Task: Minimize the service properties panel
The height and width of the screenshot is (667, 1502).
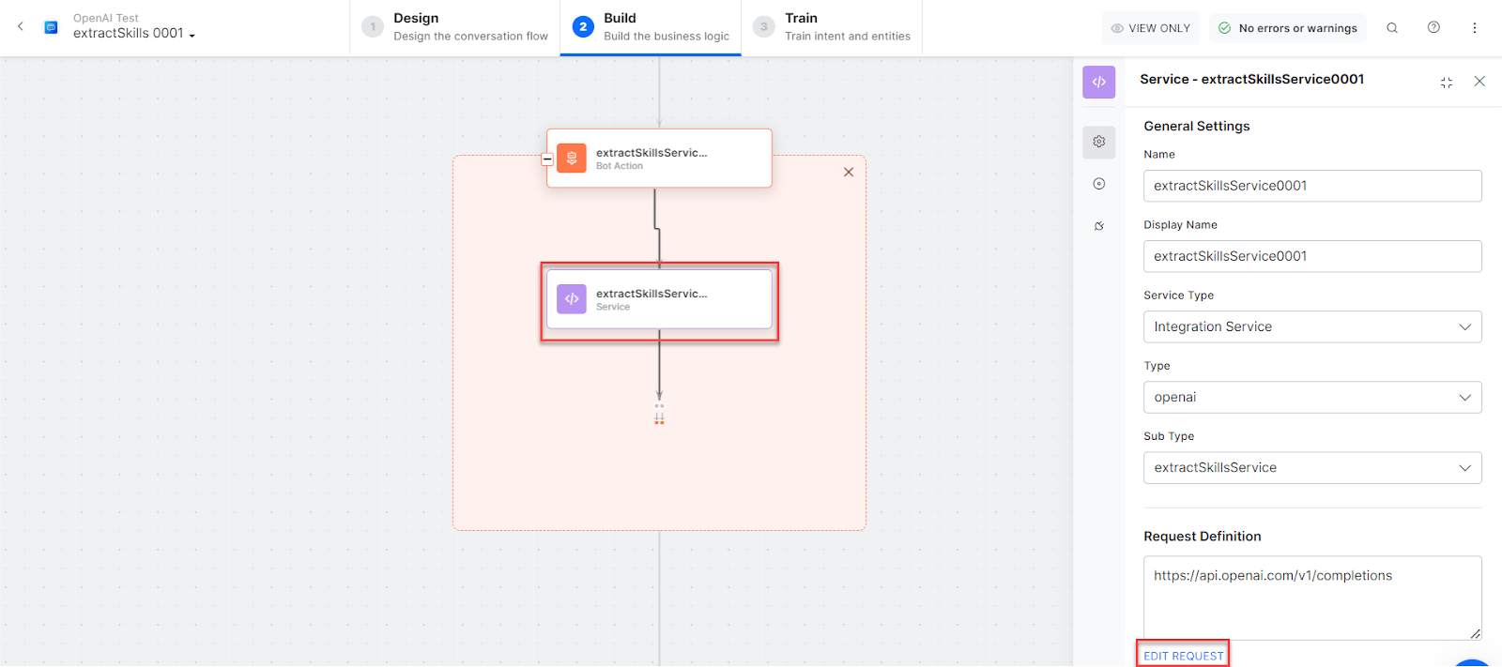Action: click(1446, 83)
